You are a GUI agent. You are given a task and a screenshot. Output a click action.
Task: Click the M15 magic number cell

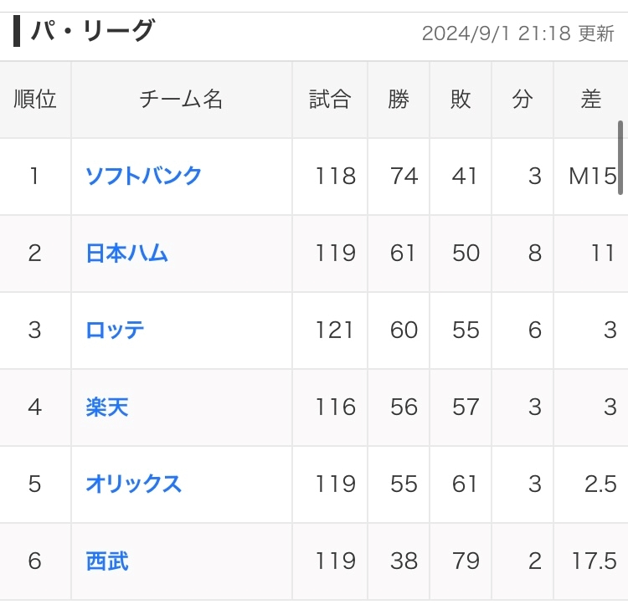tap(592, 177)
